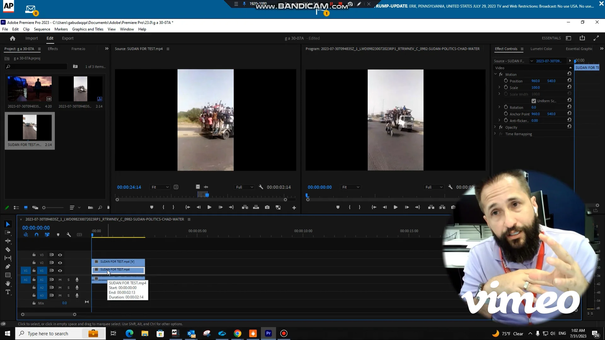This screenshot has width=605, height=340.
Task: Open the Graphics and Titles menu
Action: pyautogui.click(x=88, y=29)
